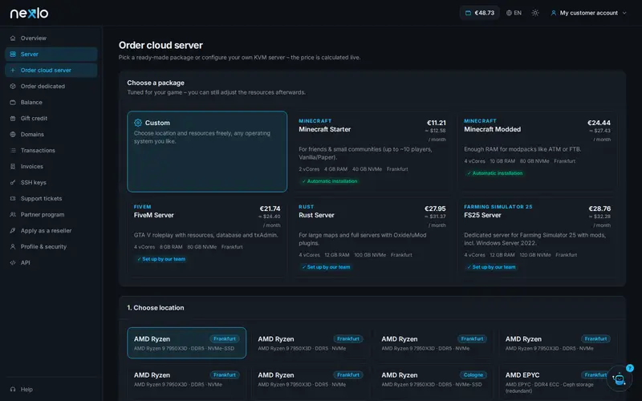
Task: Select the FiveM Server package
Action: [x=207, y=237]
